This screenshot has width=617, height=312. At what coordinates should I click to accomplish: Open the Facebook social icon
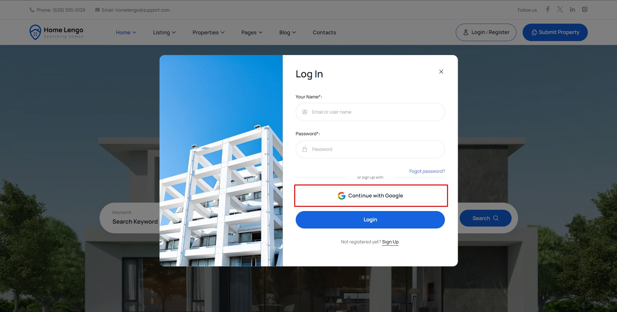[x=548, y=9]
